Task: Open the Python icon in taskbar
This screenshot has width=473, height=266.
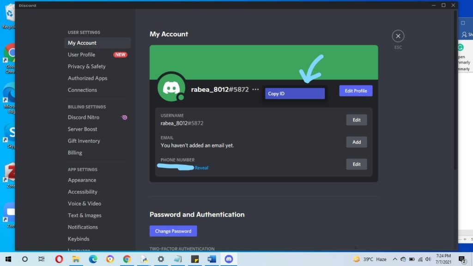Action: tap(144, 259)
